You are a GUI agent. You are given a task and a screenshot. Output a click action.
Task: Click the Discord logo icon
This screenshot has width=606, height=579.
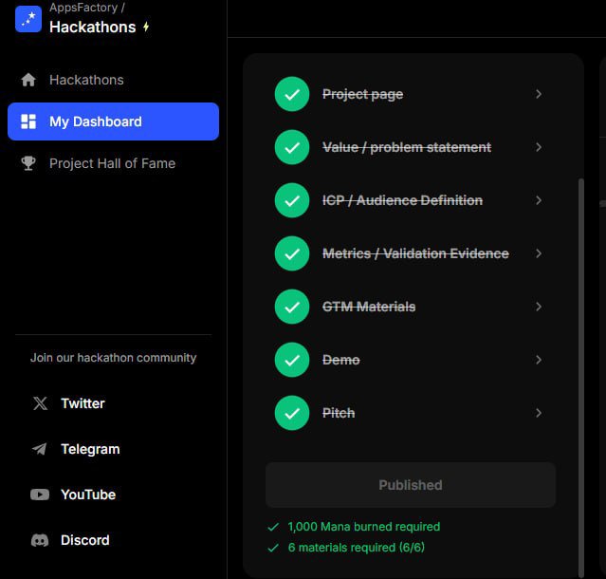click(40, 540)
